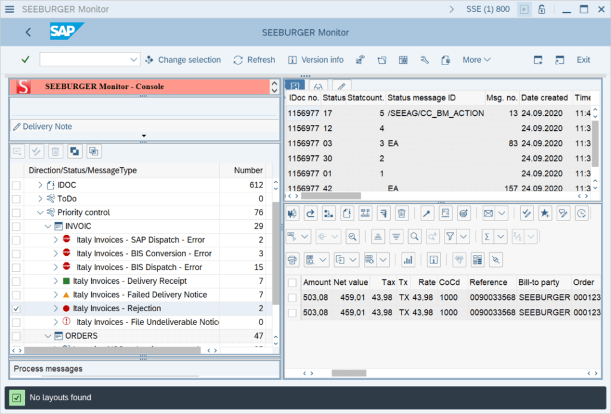Viewport: 611px width, 414px height.
Task: Collapse the ORDERS tree node
Action: click(x=48, y=336)
